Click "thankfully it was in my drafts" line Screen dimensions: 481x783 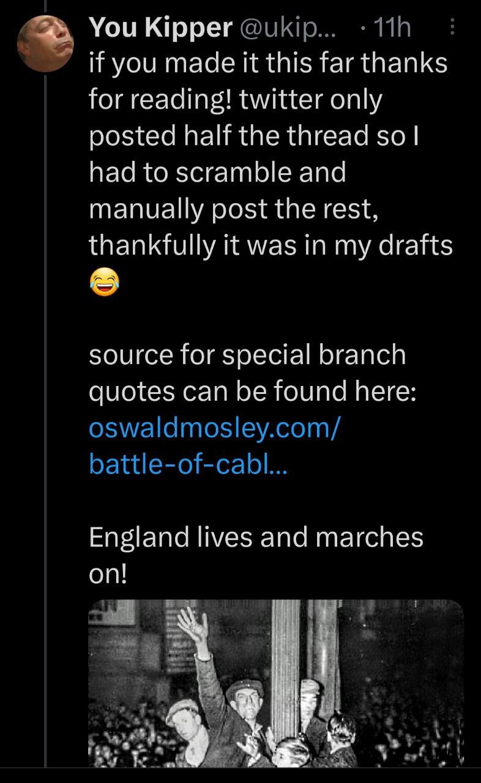point(270,245)
